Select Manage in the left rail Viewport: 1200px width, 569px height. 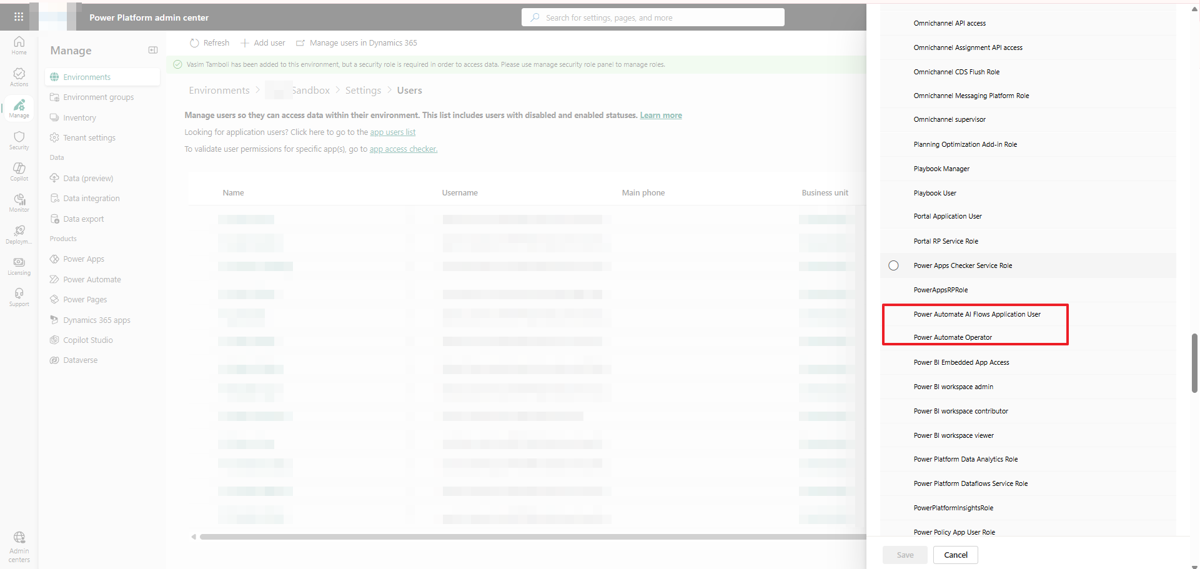[19, 108]
